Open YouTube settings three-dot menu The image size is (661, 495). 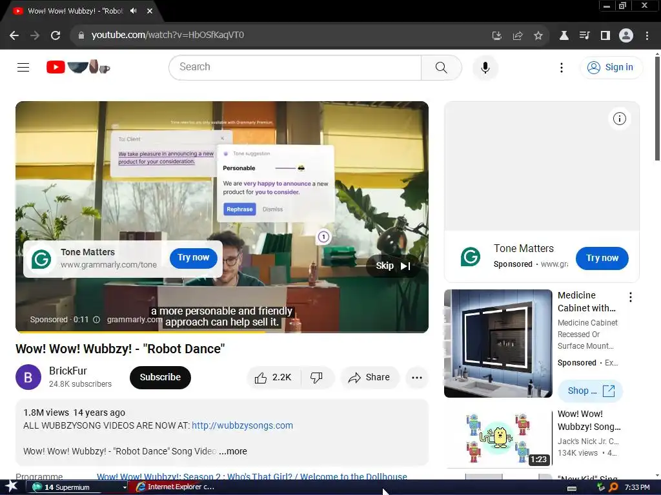point(562,67)
